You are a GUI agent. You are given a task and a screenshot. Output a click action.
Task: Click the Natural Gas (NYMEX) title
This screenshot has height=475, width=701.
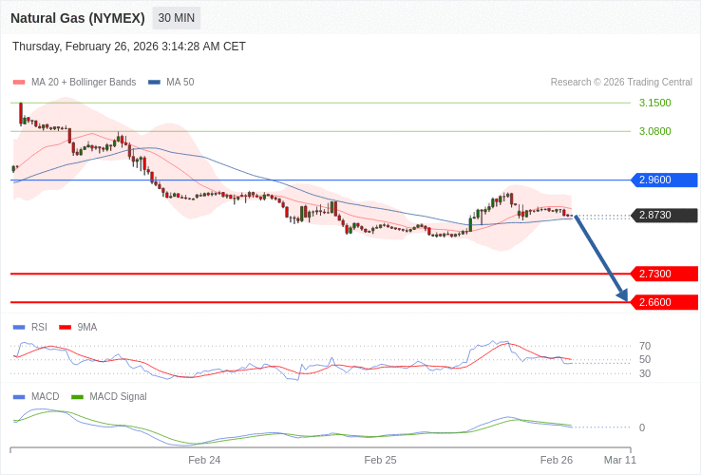78,18
